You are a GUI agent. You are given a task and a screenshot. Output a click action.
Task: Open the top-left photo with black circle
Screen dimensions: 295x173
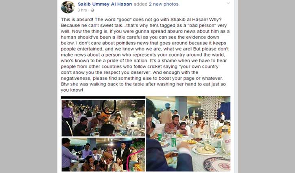tap(103, 118)
